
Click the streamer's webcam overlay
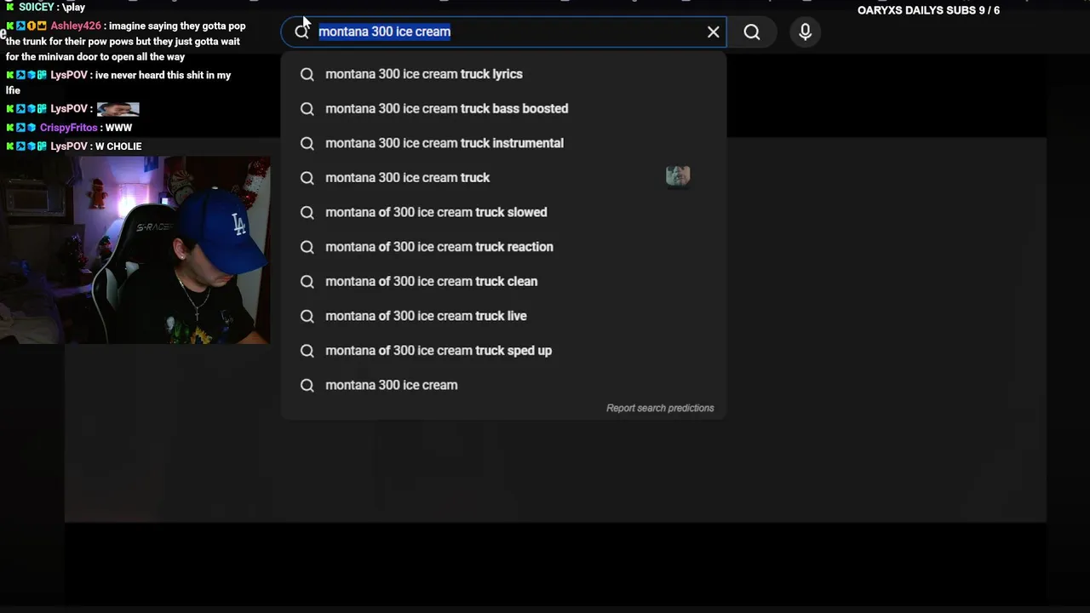136,250
